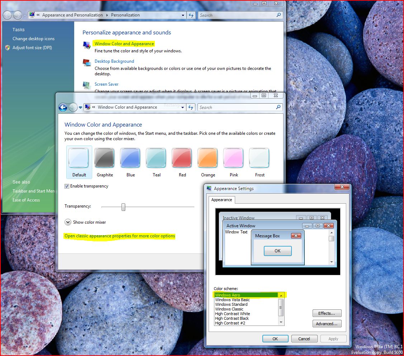Select High Contrast #2 scheme
The height and width of the screenshot is (356, 404).
click(x=246, y=323)
